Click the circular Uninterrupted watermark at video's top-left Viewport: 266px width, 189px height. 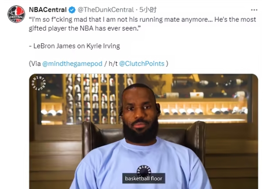point(39,83)
